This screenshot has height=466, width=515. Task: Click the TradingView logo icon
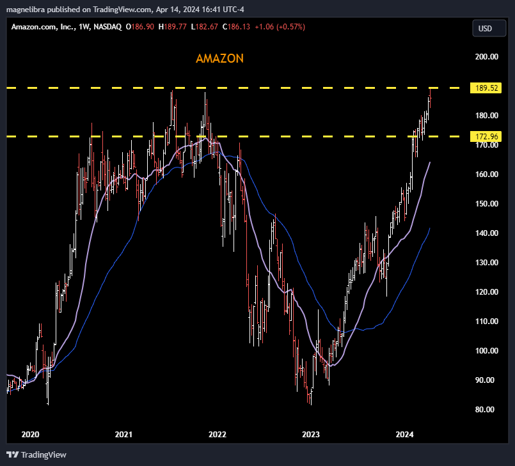coord(13,455)
